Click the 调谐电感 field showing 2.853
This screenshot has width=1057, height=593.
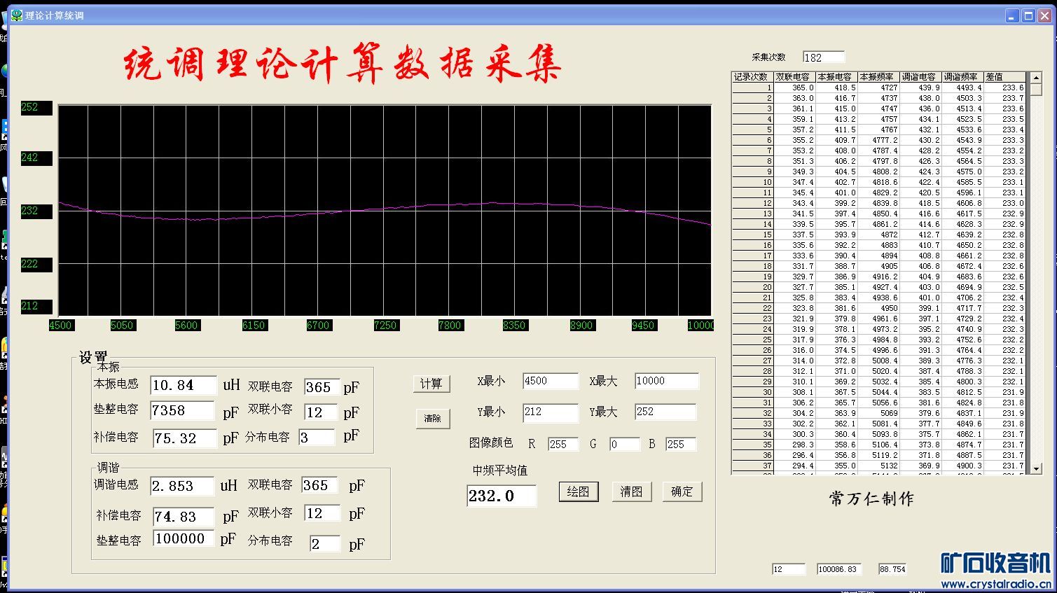coord(182,486)
